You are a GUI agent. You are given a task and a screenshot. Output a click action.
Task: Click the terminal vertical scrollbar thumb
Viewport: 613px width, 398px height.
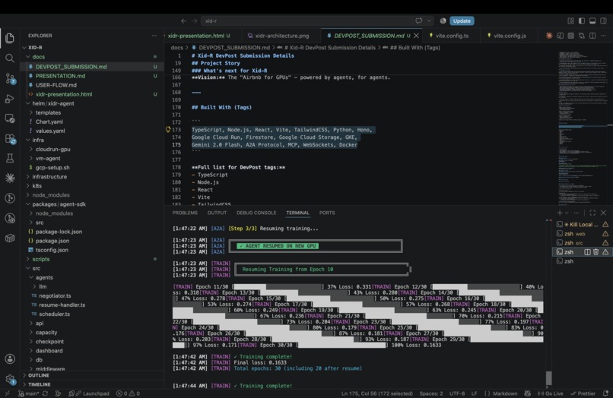pyautogui.click(x=548, y=377)
